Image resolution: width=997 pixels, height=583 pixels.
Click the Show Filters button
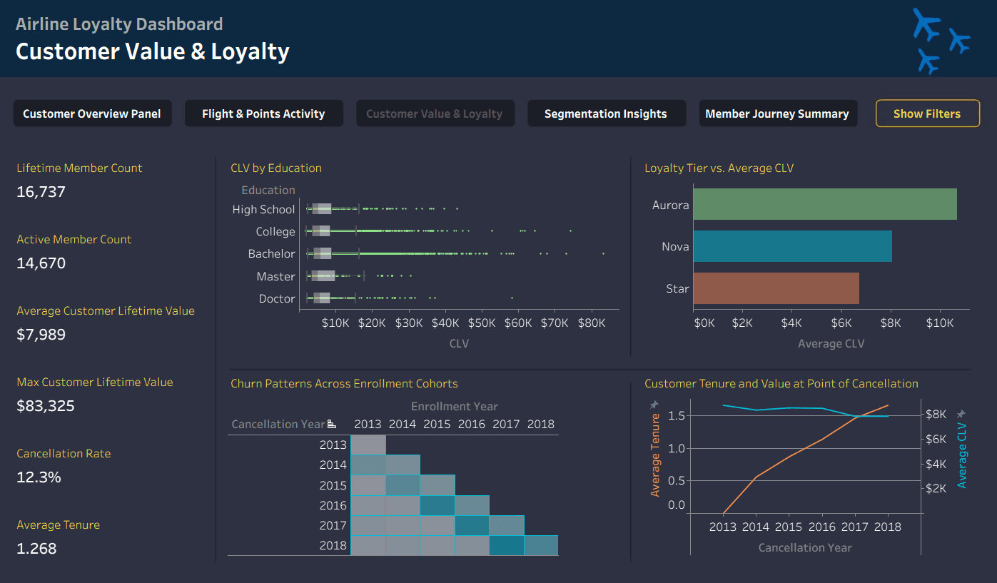927,113
